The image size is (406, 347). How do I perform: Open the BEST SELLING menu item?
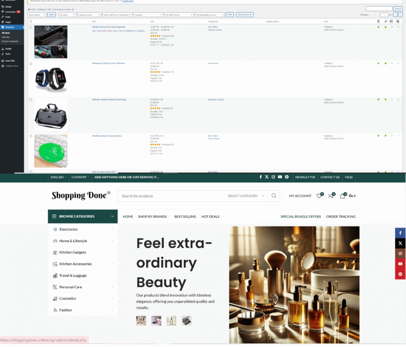185,216
